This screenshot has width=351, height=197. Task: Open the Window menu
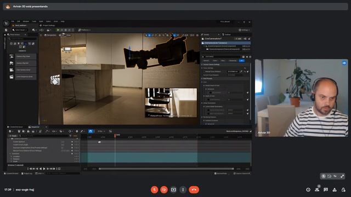(x=26, y=21)
